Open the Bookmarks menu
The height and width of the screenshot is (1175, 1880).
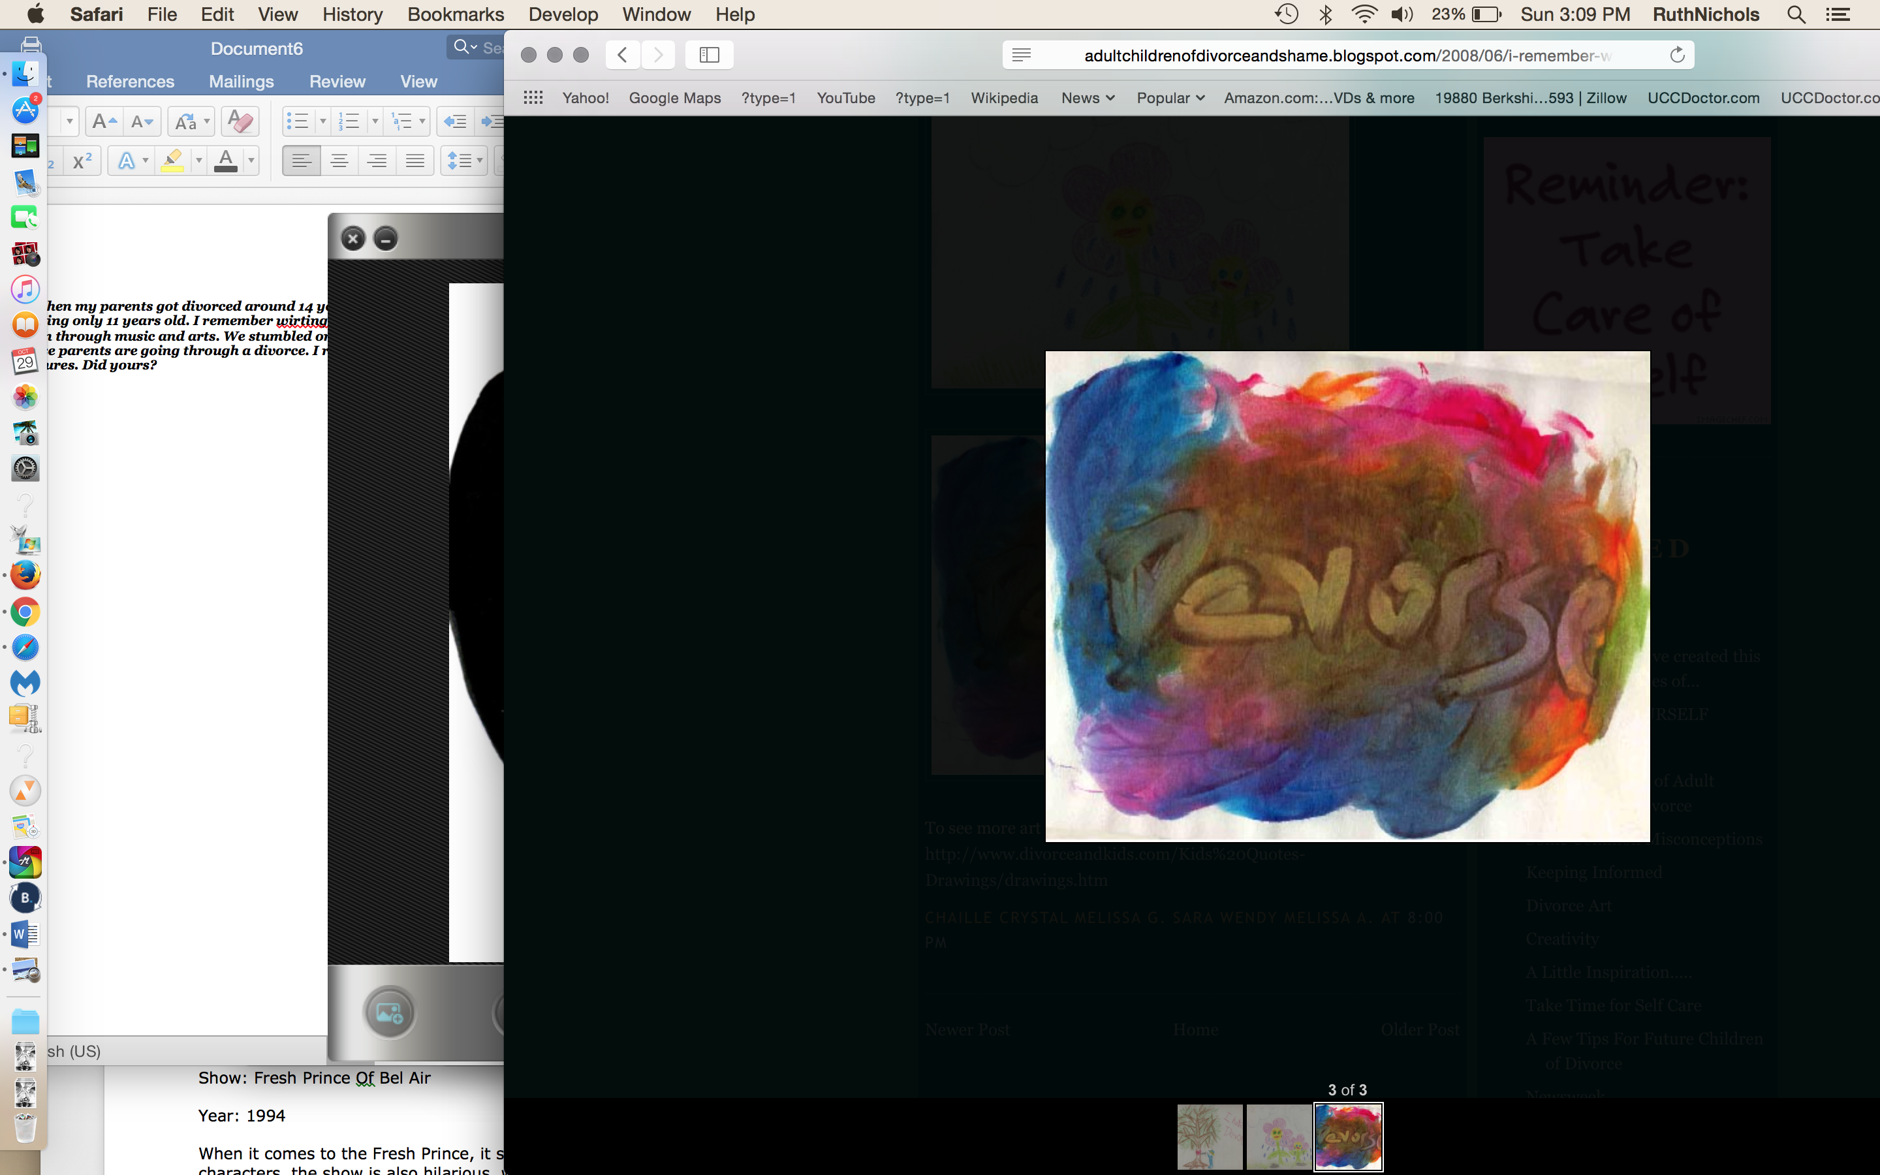(x=455, y=15)
